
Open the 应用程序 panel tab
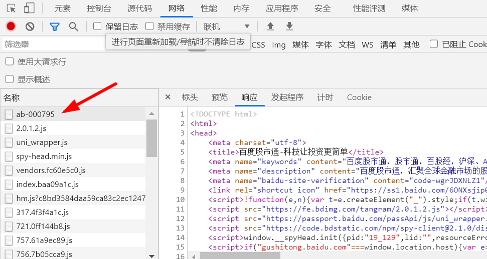(282, 8)
